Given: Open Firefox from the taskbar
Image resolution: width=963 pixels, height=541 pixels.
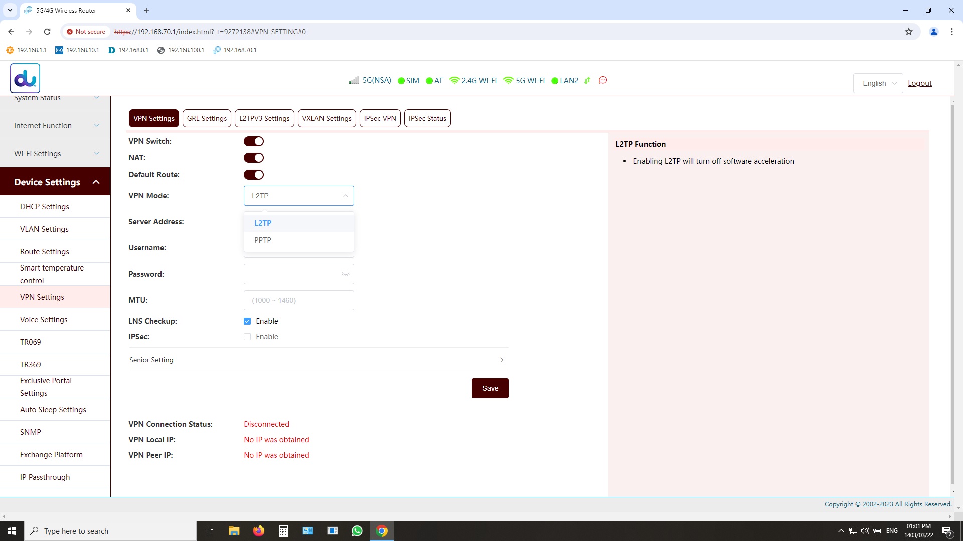Looking at the screenshot, I should pos(258,531).
